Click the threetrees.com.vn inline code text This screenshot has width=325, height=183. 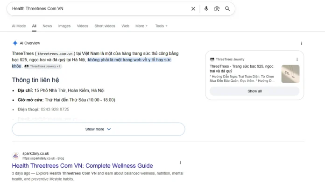coord(55,53)
